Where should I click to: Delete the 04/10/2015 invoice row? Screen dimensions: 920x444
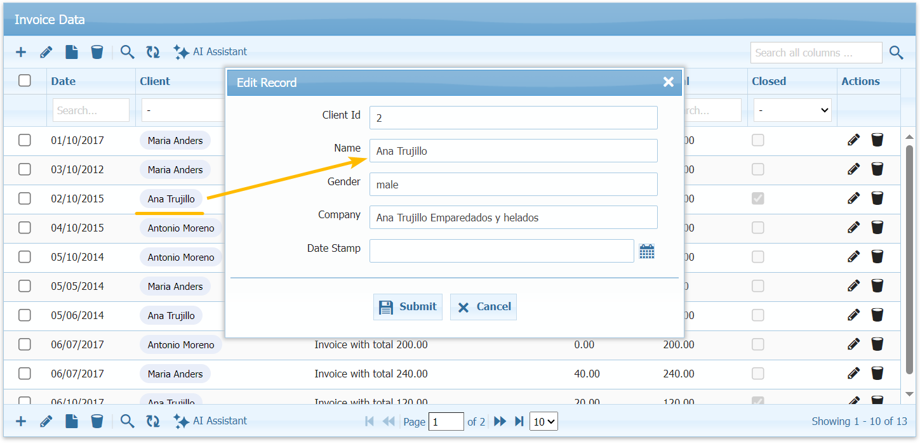coord(877,228)
